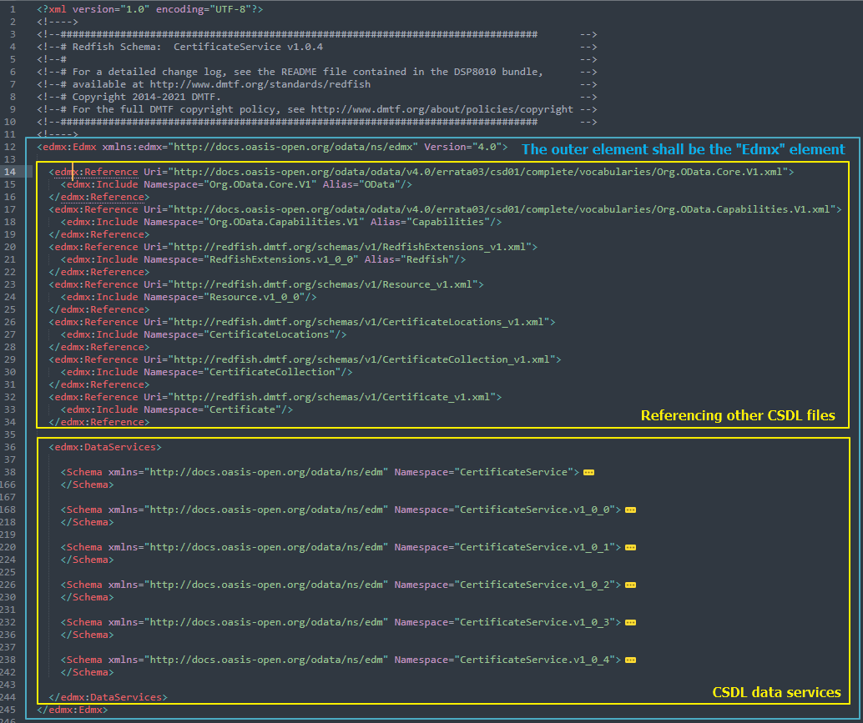863x723 pixels.
Task: Click line number 1 in the gutter
Action: pos(13,9)
